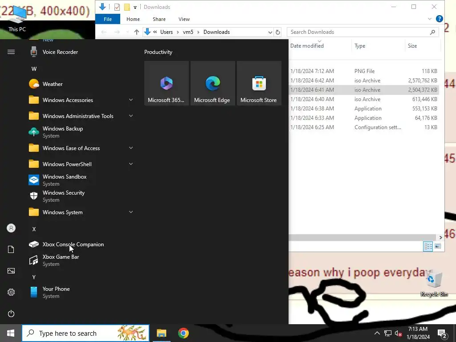Open File Explorer from taskbar
456x342 pixels.
coord(161,333)
